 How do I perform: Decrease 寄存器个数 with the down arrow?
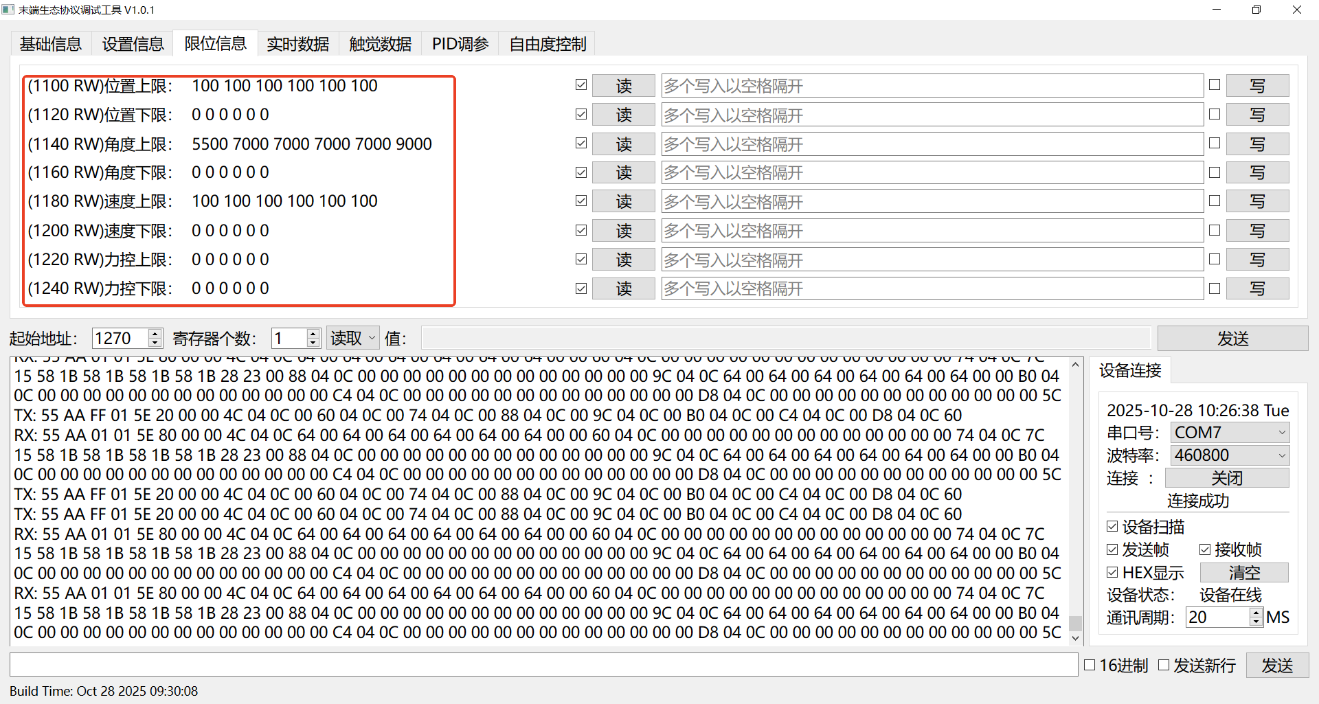pos(313,342)
